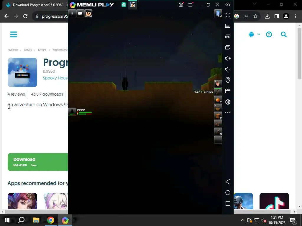Open the in-game chat bubble
Viewport: 302px width, 226px height.
point(80,14)
